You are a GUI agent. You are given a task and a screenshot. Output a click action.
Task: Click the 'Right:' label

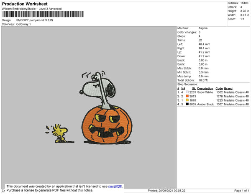click(181, 48)
